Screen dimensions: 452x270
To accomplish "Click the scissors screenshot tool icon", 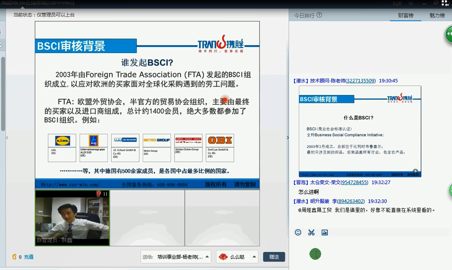I will [x=311, y=232].
